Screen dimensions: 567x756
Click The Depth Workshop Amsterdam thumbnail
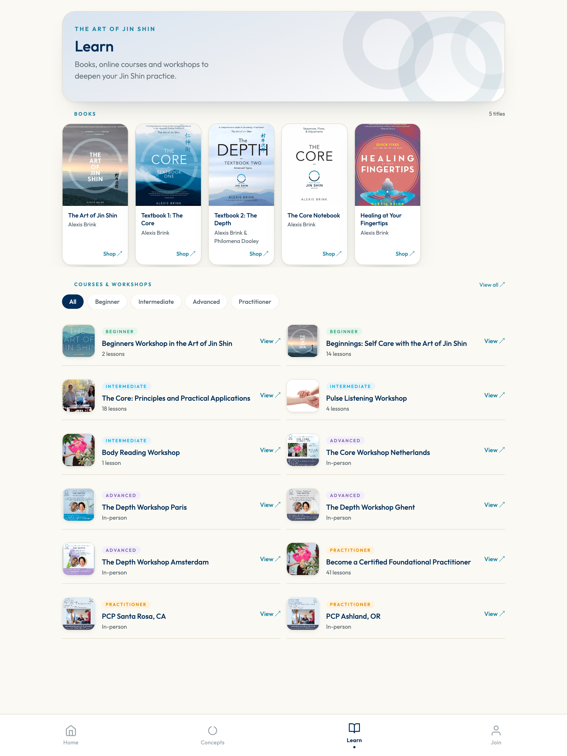point(79,559)
